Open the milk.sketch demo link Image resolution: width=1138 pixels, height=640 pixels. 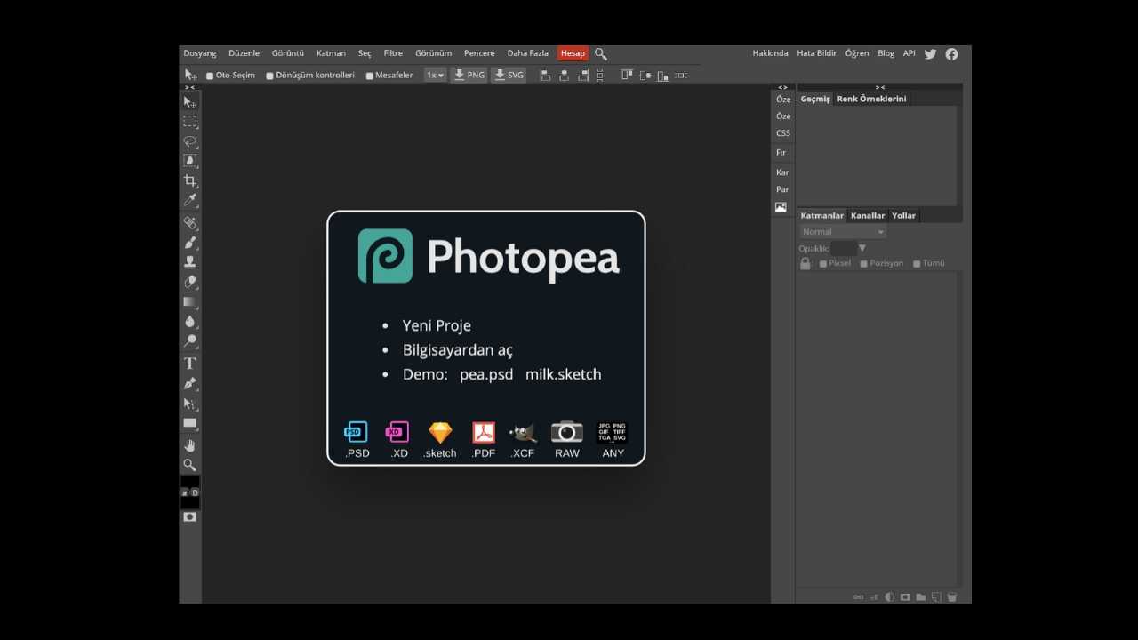[x=563, y=374]
